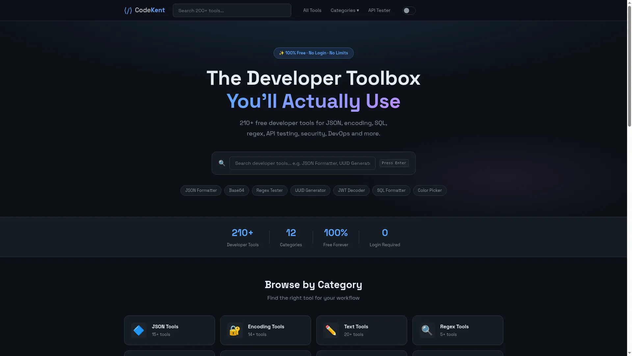Focus the hero Search developer tools field
This screenshot has width=632, height=356.
[302, 163]
